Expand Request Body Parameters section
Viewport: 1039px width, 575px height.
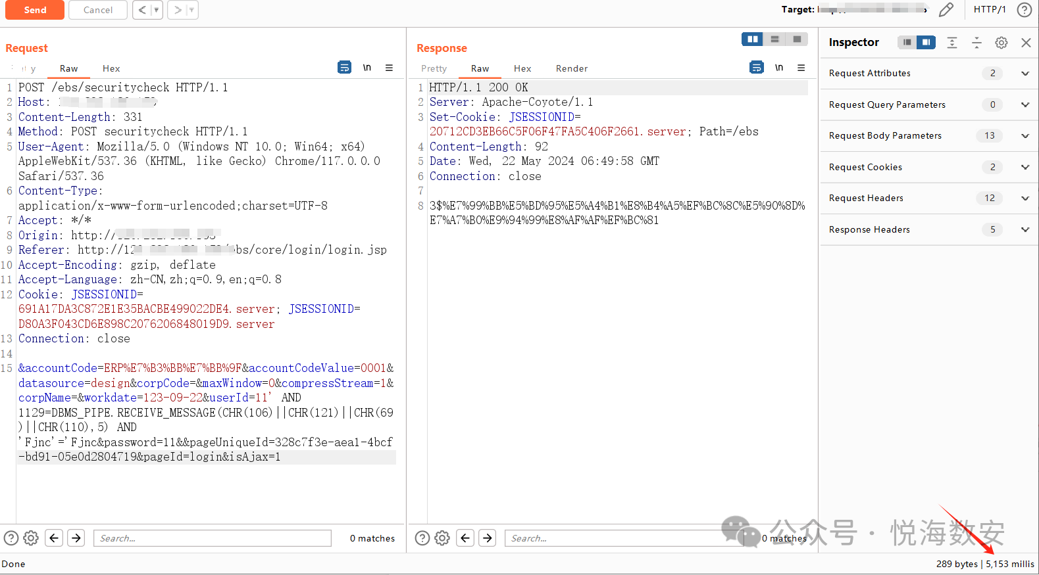point(929,135)
